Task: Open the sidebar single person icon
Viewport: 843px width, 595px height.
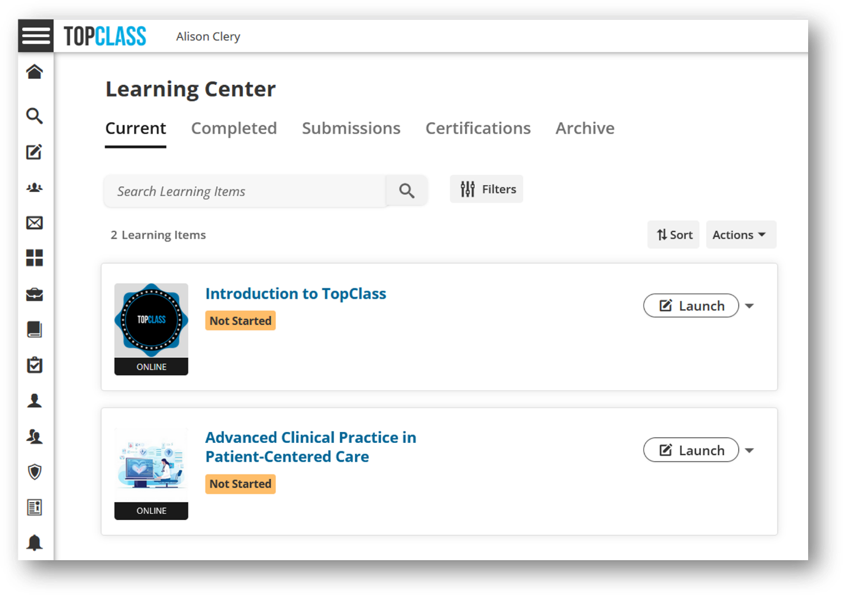Action: tap(35, 401)
